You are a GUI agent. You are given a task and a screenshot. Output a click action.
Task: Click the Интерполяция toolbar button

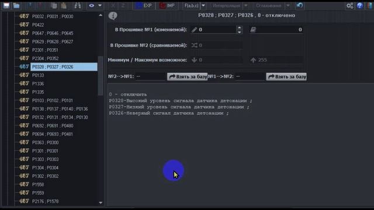(x=226, y=5)
